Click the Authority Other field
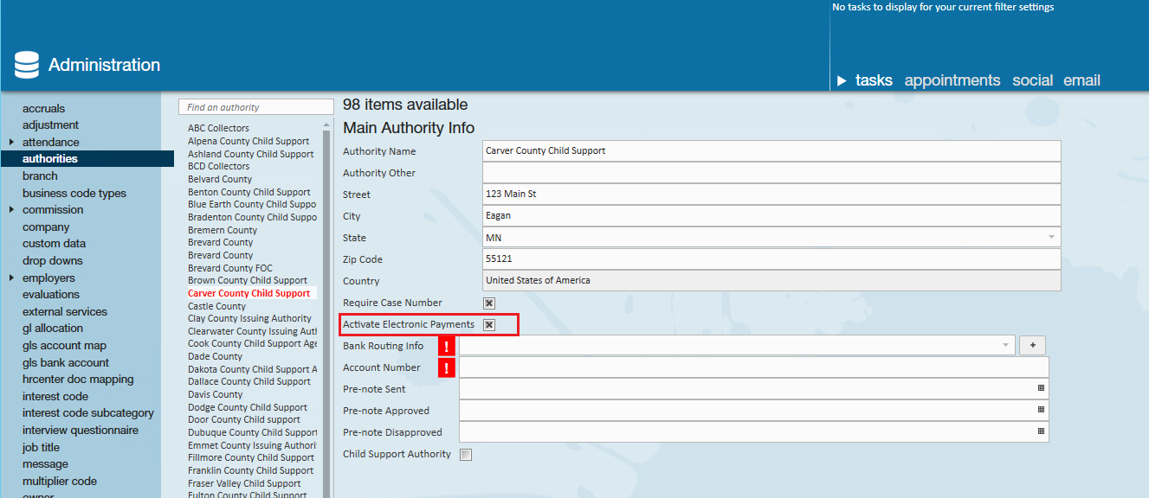This screenshot has width=1149, height=498. click(771, 172)
